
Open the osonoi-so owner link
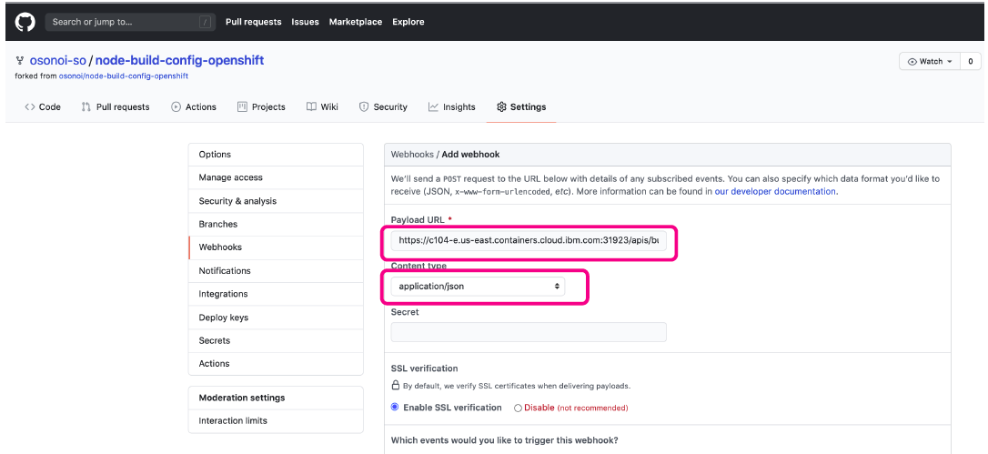click(x=57, y=61)
